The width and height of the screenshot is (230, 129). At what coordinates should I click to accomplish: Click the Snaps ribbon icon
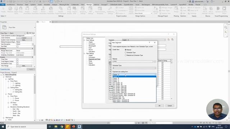[x=21, y=10]
